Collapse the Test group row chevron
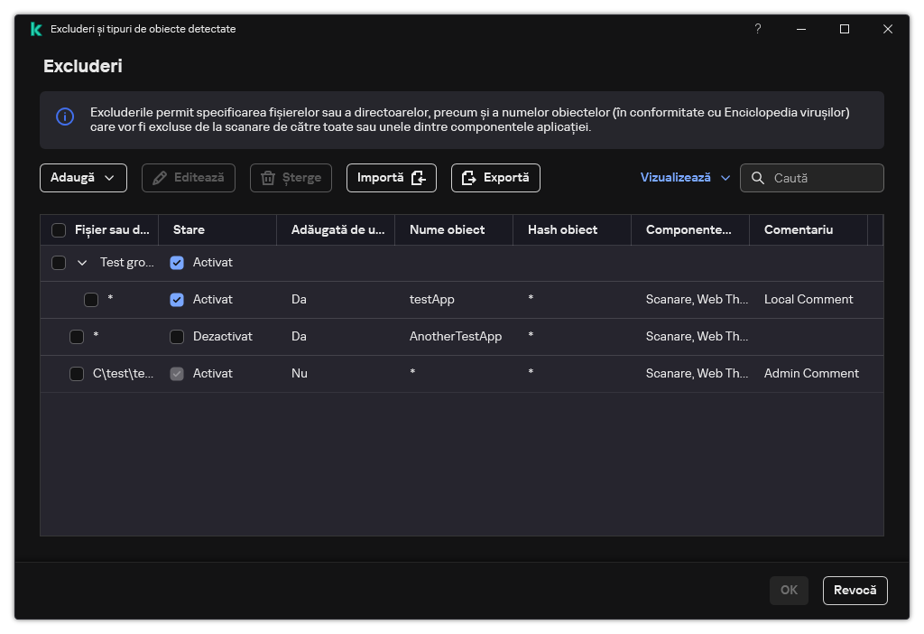 (82, 263)
